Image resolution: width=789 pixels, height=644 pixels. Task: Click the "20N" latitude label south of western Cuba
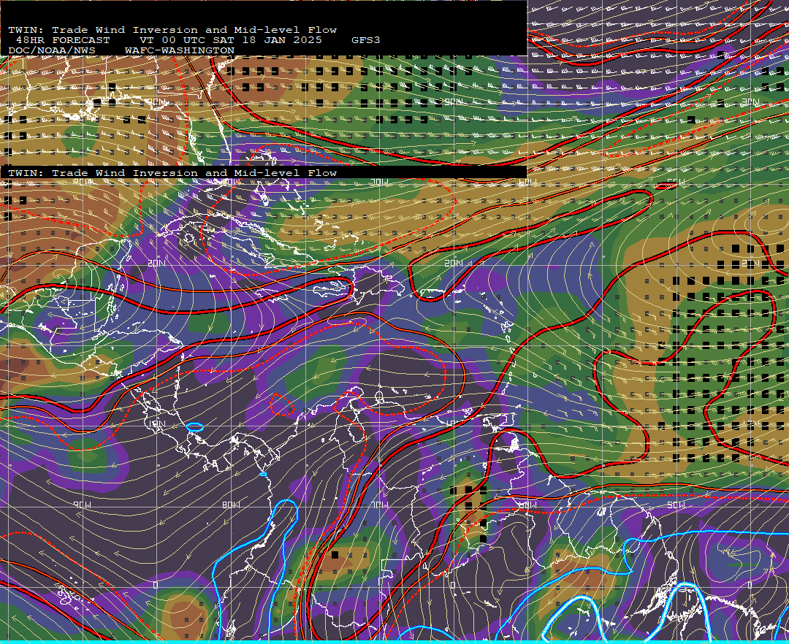pyautogui.click(x=156, y=263)
